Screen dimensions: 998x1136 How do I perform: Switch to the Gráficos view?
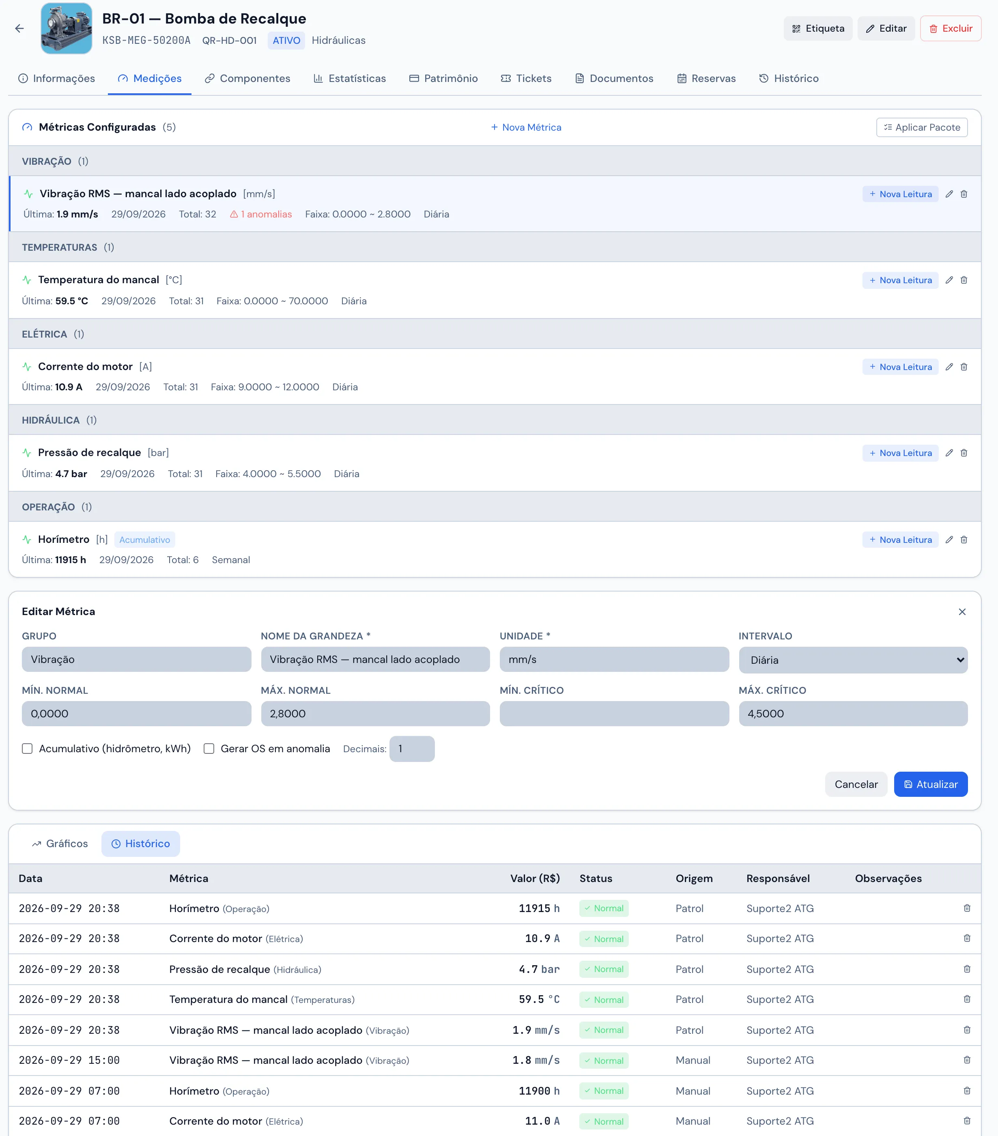pyautogui.click(x=60, y=843)
